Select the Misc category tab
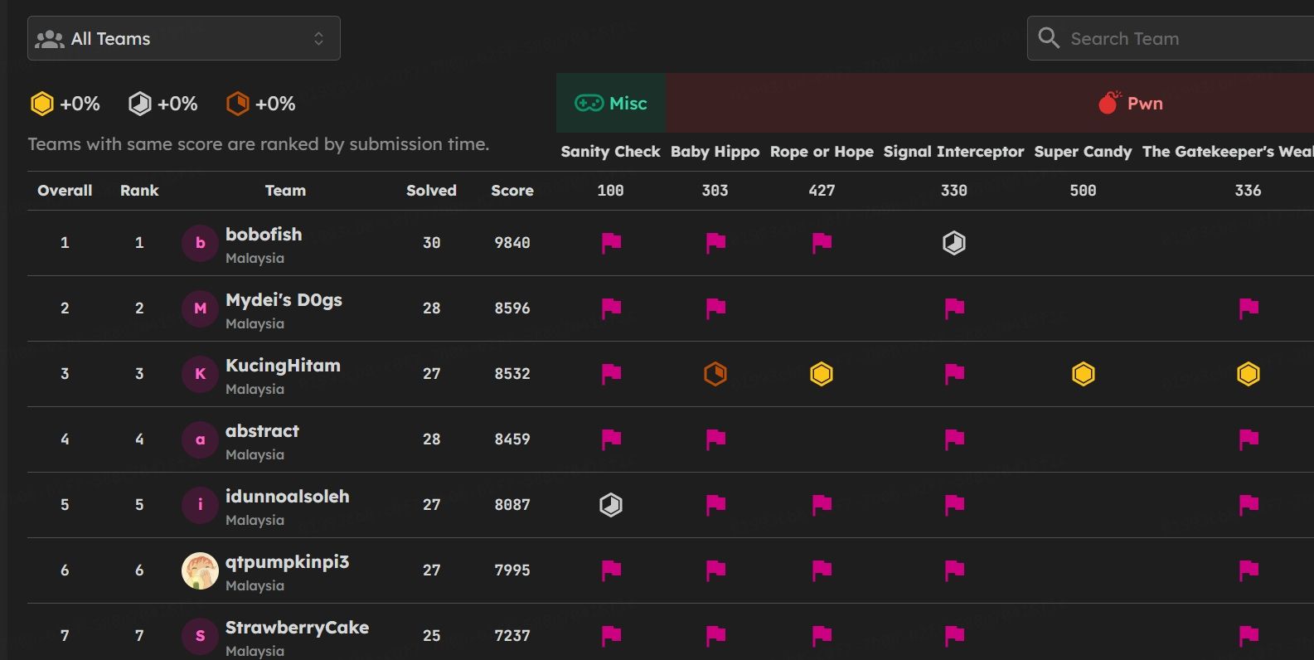 point(611,103)
